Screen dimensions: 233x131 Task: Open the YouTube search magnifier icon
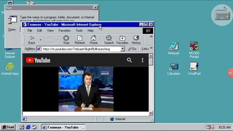pyautogui.click(x=129, y=60)
